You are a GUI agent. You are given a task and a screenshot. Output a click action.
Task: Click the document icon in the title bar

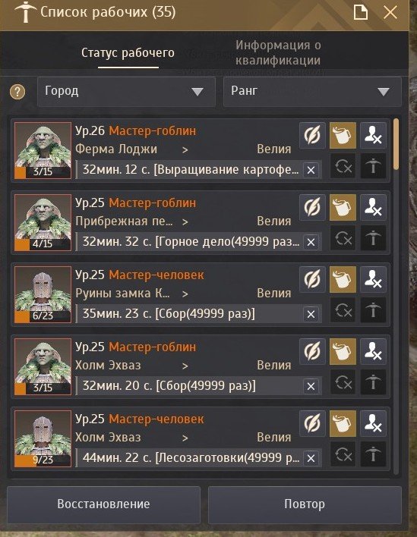361,13
